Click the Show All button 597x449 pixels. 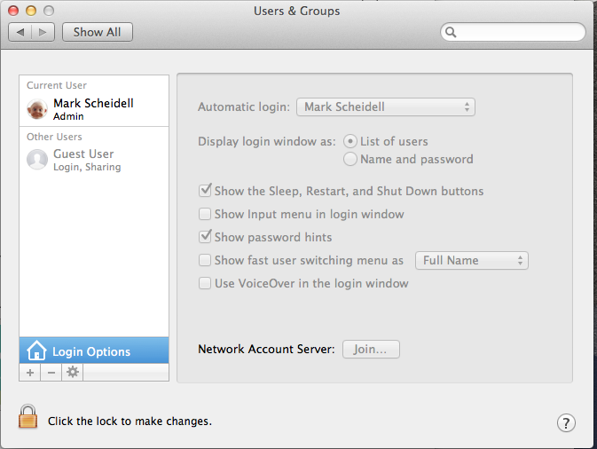(x=97, y=32)
